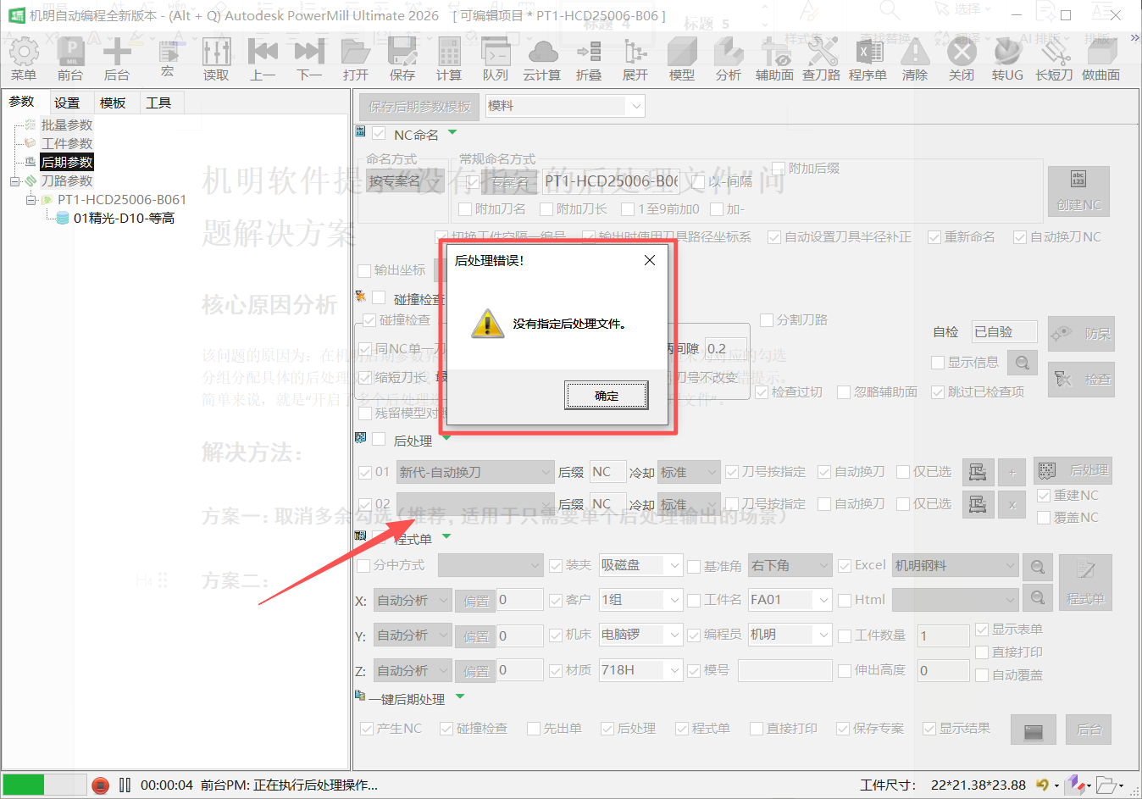The image size is (1142, 799).
Task: Select 批量参数 in the tree
Action: [x=67, y=125]
